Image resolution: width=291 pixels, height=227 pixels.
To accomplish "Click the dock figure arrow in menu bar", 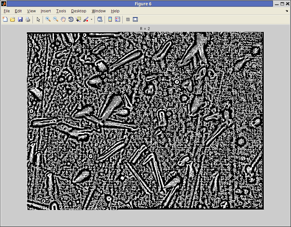I will [286, 11].
